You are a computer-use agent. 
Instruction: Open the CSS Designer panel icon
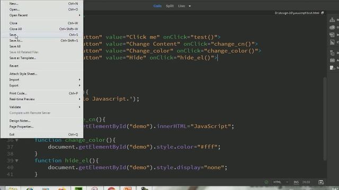[332, 42]
